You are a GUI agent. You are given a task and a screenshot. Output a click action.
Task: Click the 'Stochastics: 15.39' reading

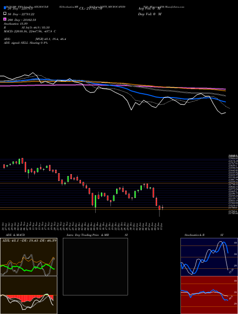16,24
